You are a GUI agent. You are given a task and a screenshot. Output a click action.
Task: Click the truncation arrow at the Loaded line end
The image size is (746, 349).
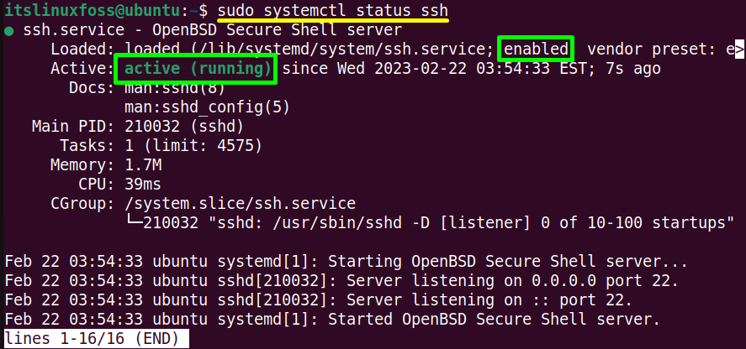[739, 49]
